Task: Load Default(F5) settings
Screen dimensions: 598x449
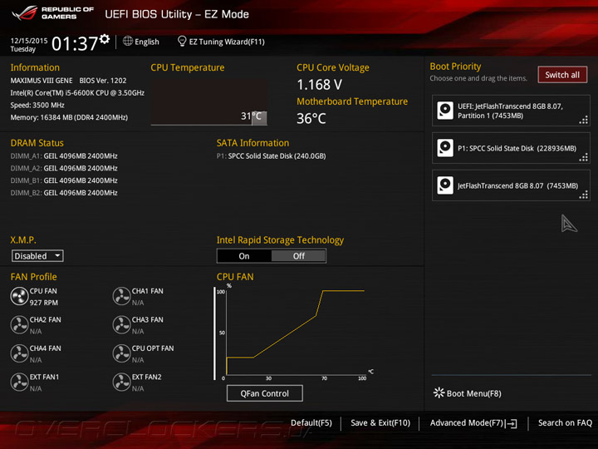Action: point(311,423)
